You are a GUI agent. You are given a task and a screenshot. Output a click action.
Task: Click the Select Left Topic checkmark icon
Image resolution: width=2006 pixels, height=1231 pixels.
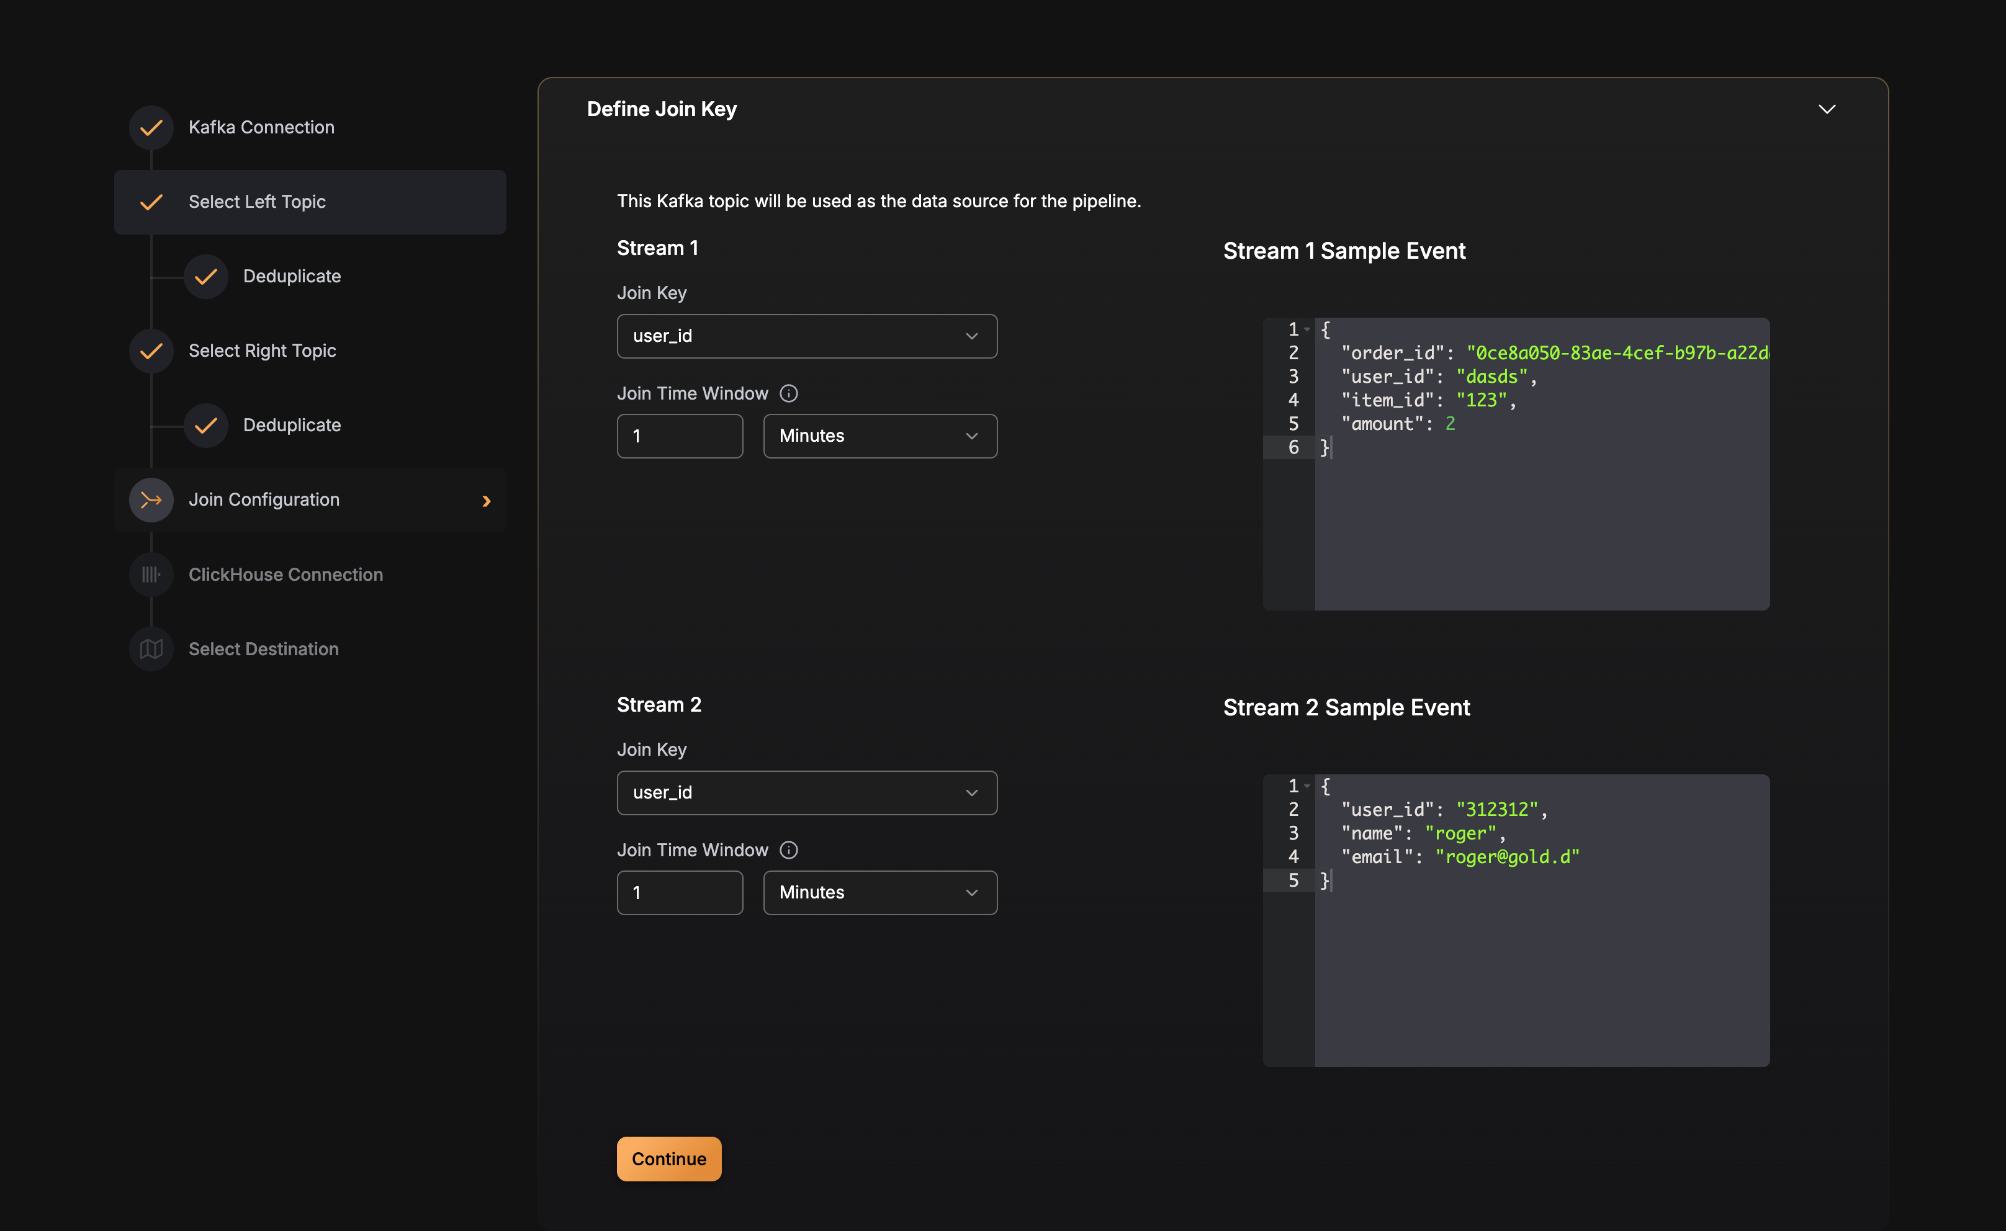(x=151, y=202)
